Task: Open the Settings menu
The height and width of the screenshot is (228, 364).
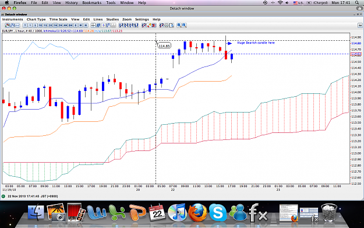Action: (142, 19)
